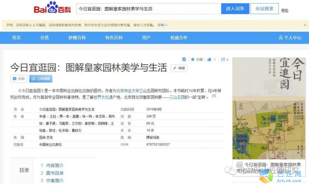Click the 编辑 pencil edit button

tap(179, 68)
